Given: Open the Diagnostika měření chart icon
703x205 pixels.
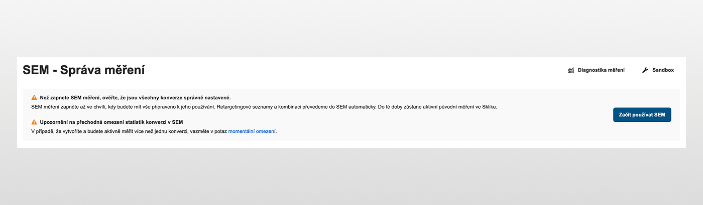Looking at the screenshot, I should pos(571,70).
